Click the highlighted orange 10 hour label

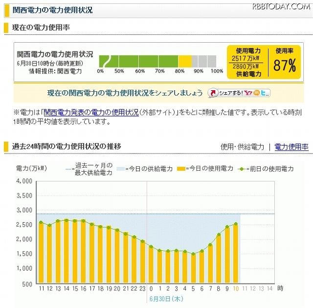pos(236,288)
